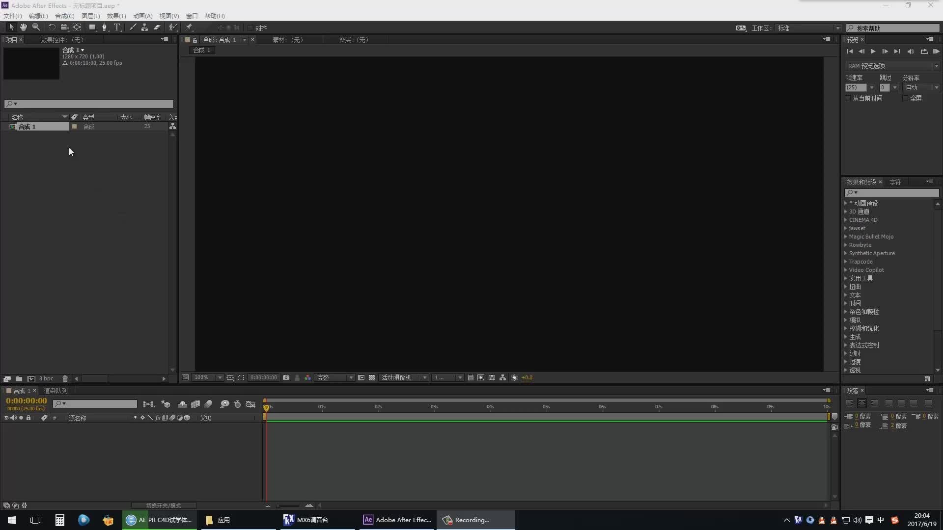Toggle mute audio in Preview panel
Screen dimensions: 943x530
pyautogui.click(x=911, y=51)
